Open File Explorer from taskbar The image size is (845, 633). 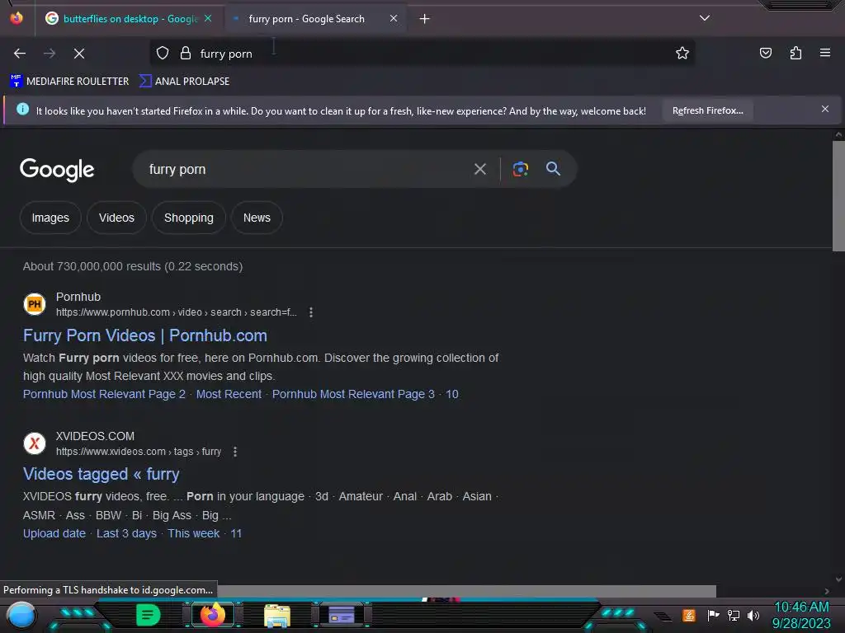[x=277, y=615]
